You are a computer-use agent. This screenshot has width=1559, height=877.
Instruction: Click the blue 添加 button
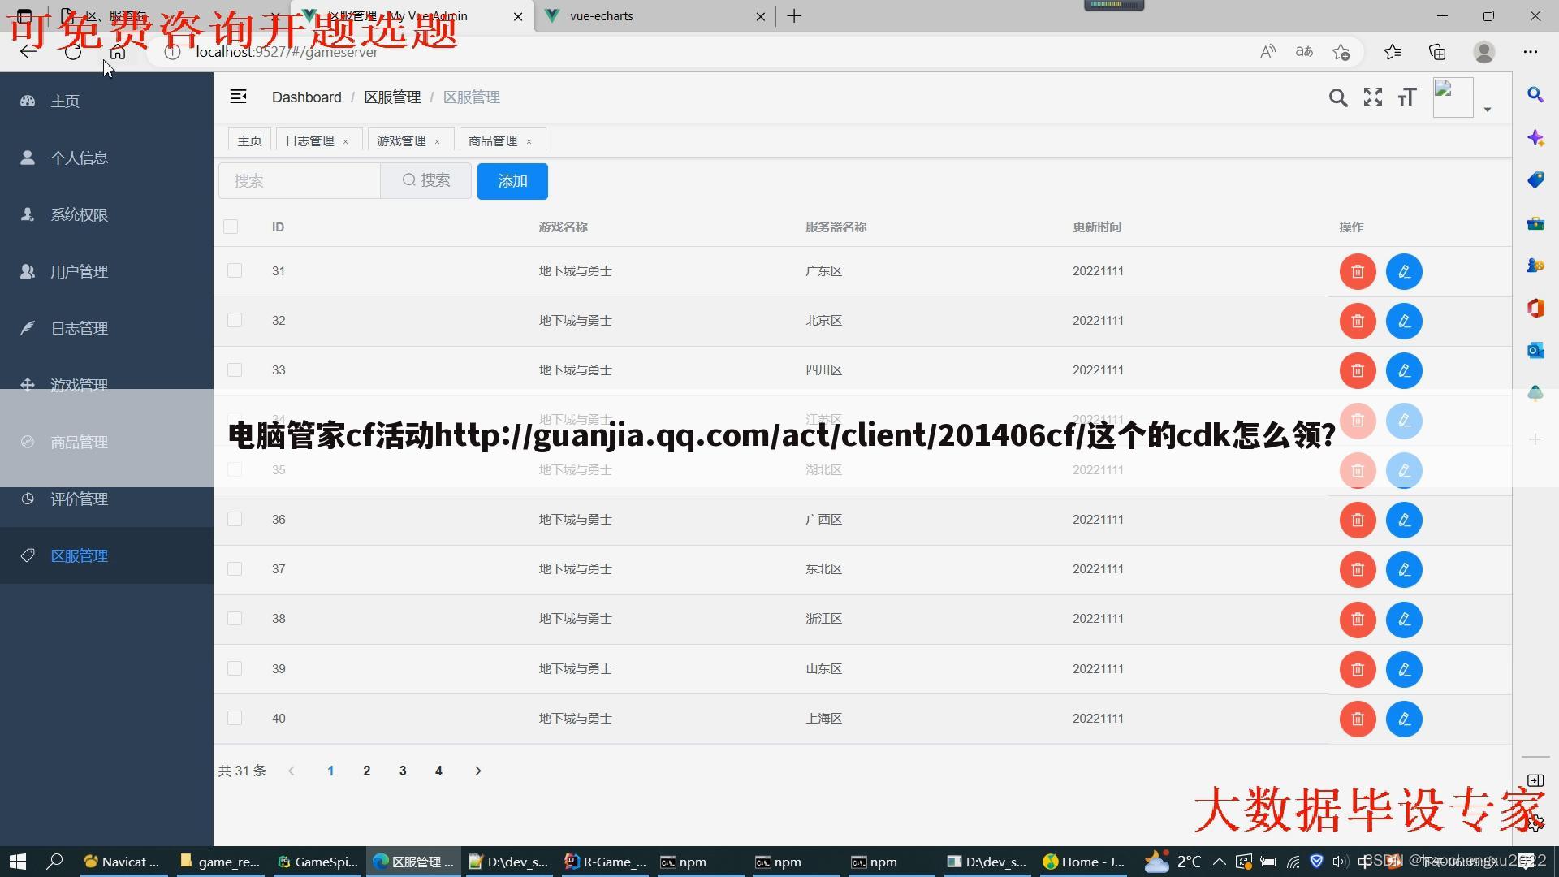click(512, 181)
